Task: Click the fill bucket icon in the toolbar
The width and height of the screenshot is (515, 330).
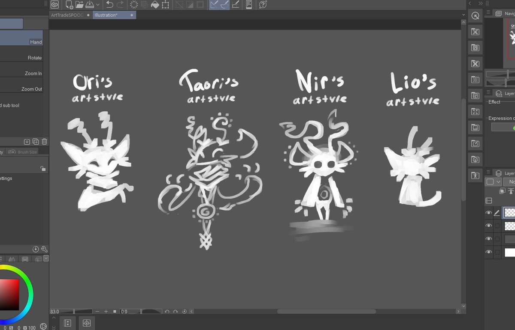Action: (x=156, y=5)
